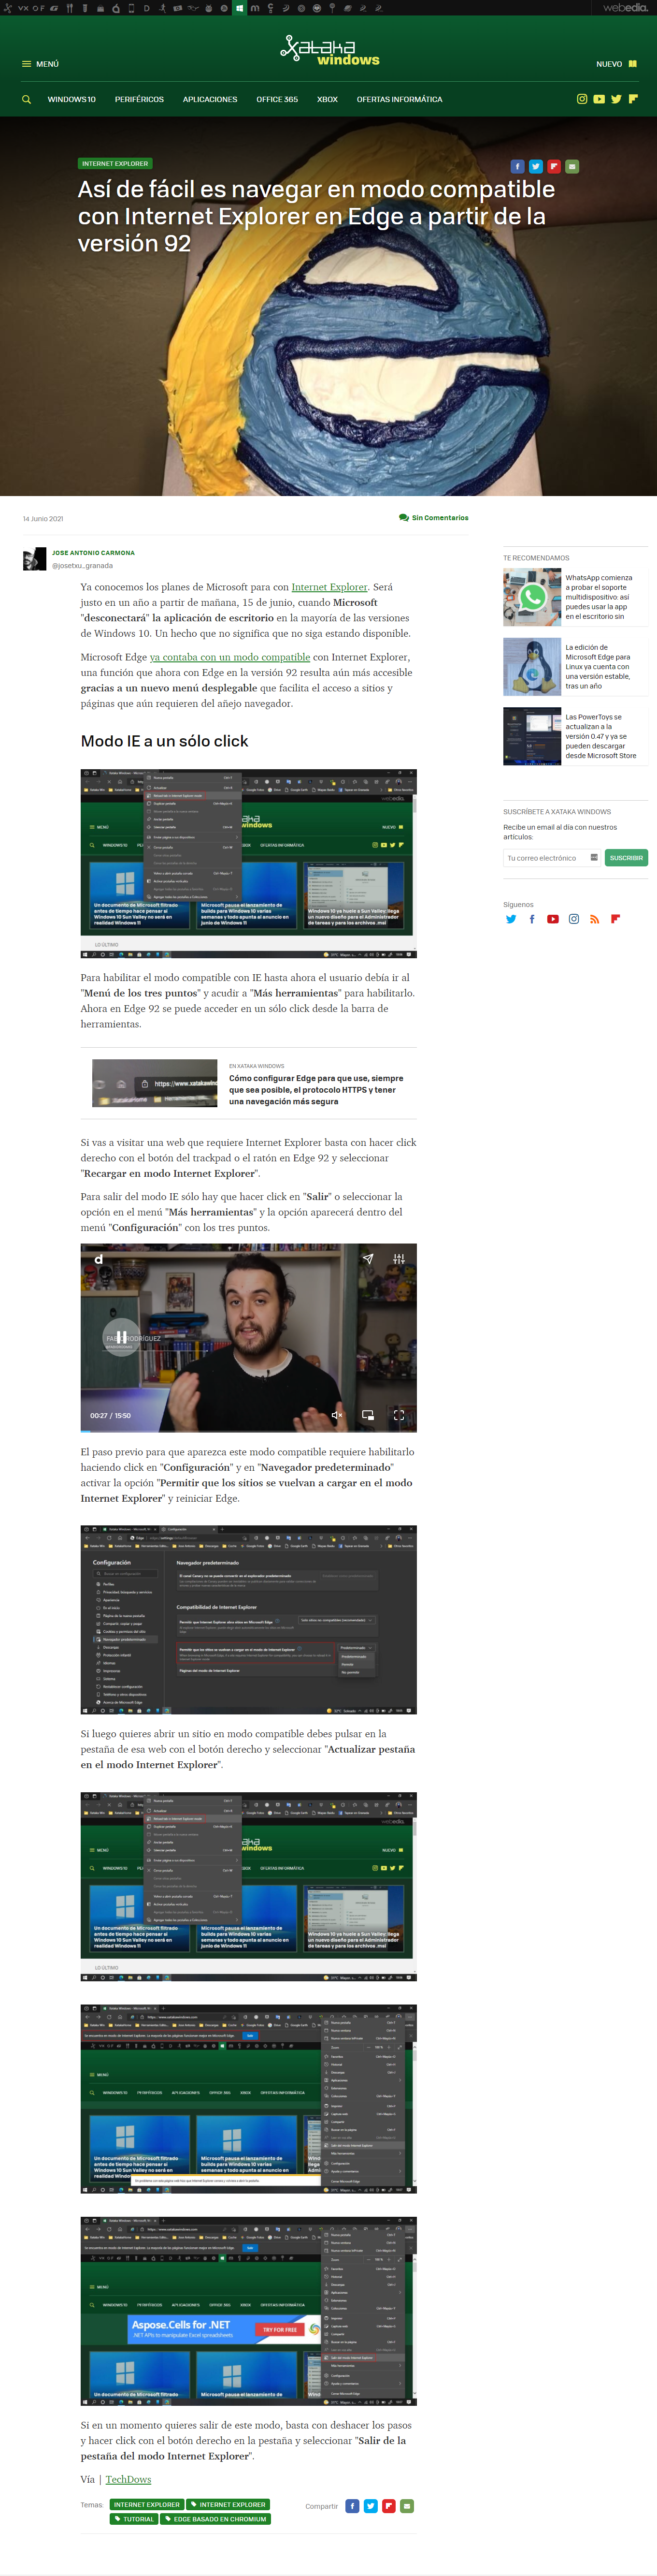Click the author avatar photo
This screenshot has width=657, height=2576.
tap(35, 559)
